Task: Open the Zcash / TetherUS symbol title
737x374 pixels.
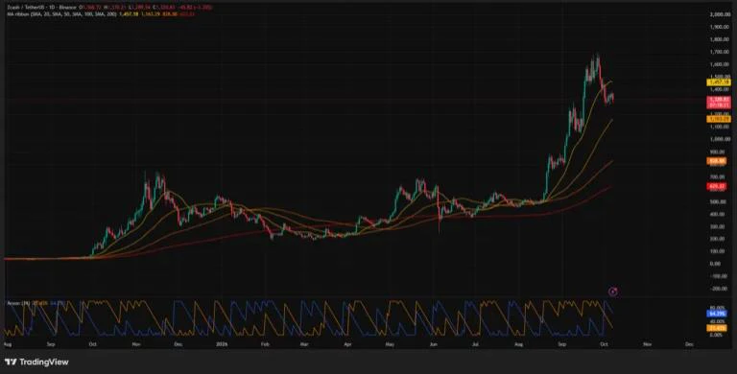Action: pyautogui.click(x=26, y=8)
